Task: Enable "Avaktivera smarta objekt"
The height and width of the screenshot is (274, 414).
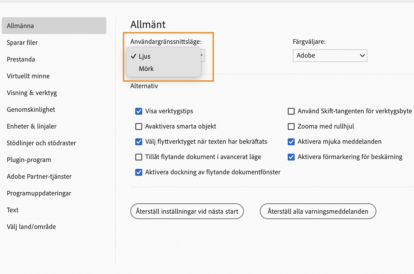Action: point(139,126)
